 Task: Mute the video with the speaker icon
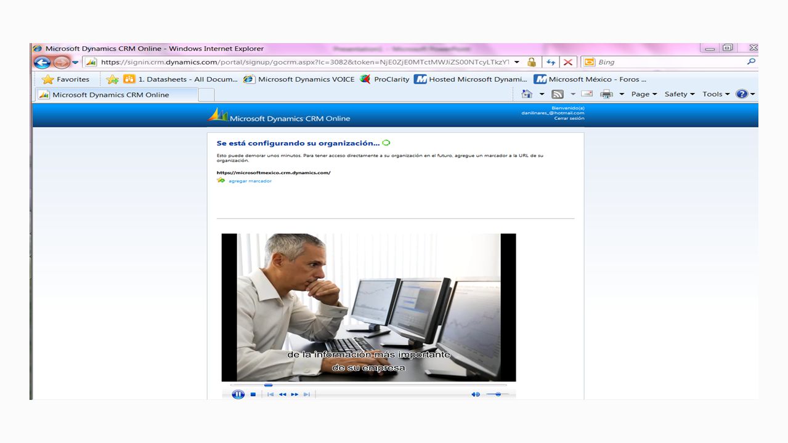[x=475, y=394]
